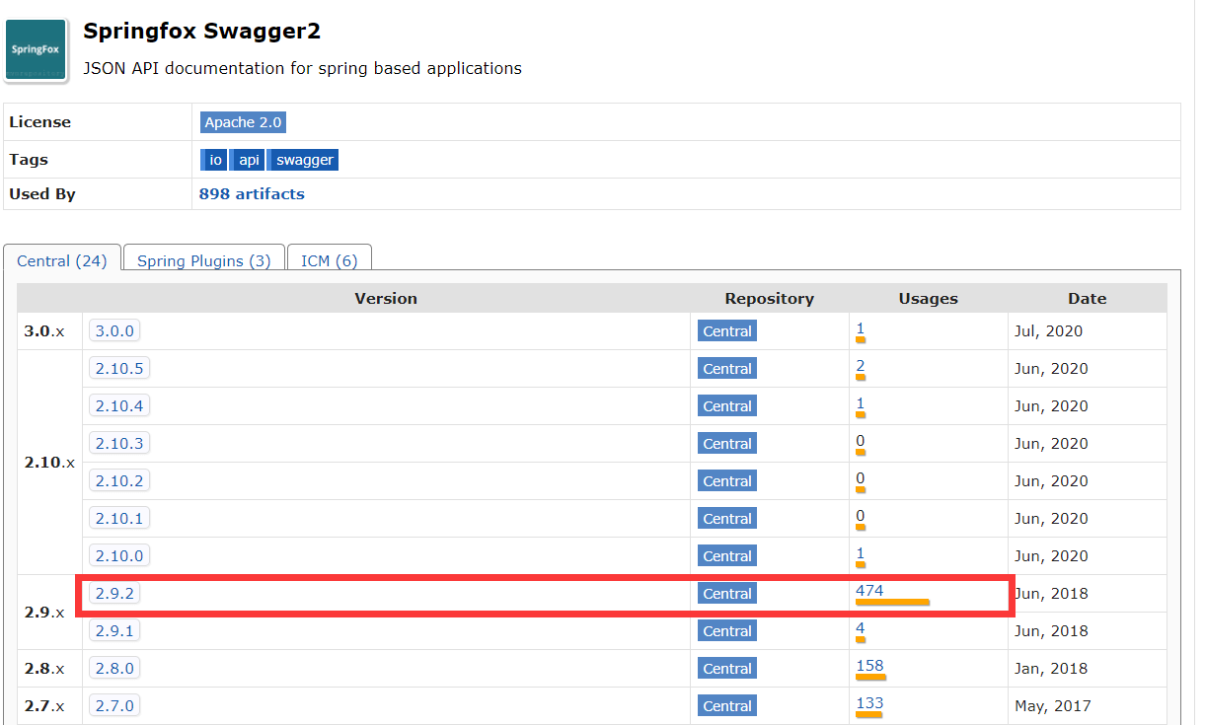This screenshot has width=1205, height=725.
Task: Open usages count 1 for version 2.10.4
Action: 861,403
